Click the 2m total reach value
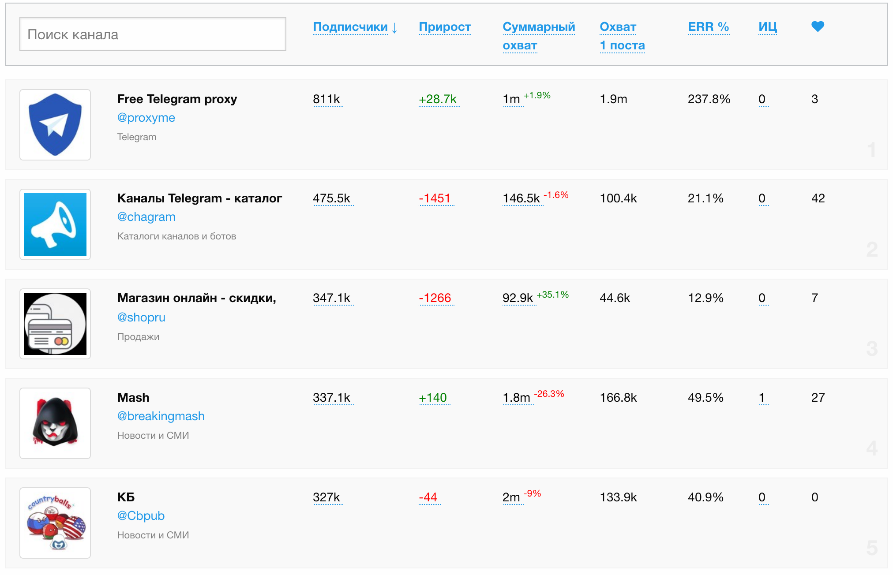The width and height of the screenshot is (893, 575). 511,497
